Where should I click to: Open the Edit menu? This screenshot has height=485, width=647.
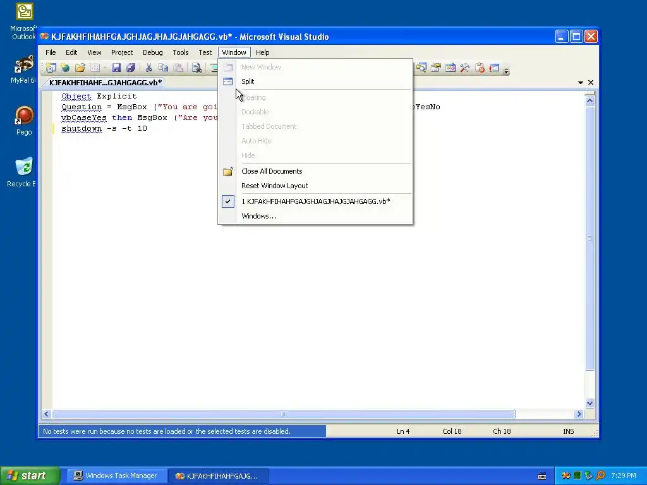click(71, 52)
